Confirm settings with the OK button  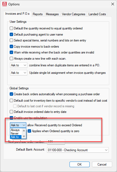[x=79, y=164]
